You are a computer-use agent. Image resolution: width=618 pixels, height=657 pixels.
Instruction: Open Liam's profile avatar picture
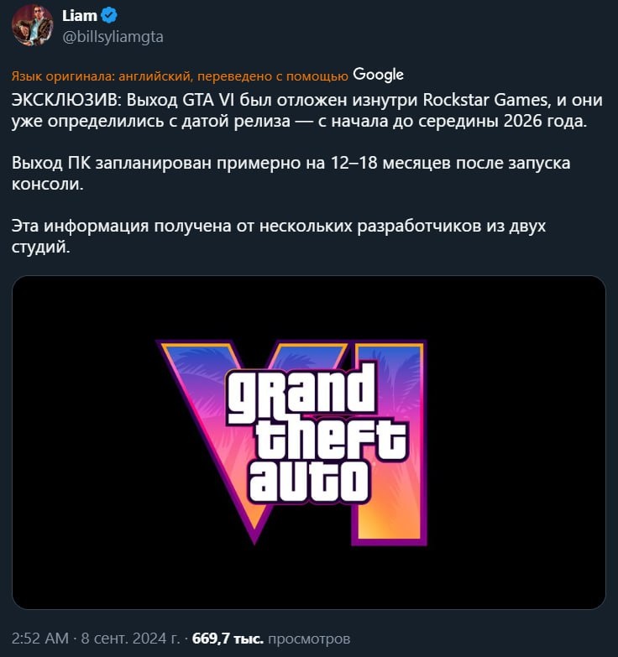32,25
